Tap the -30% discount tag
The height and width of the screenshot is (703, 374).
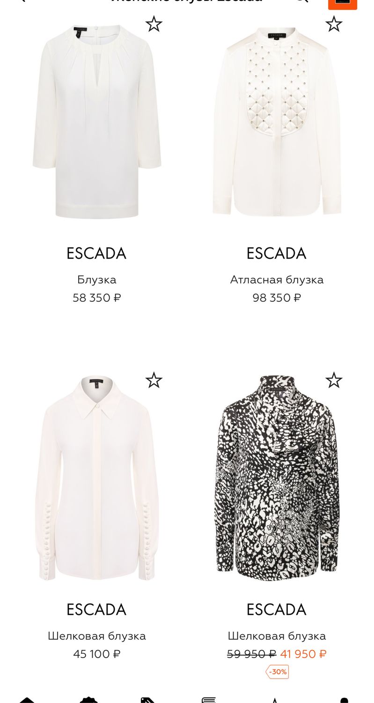tap(278, 672)
